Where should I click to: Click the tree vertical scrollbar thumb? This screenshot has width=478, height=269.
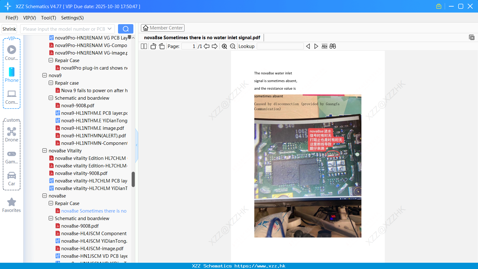coord(133,179)
